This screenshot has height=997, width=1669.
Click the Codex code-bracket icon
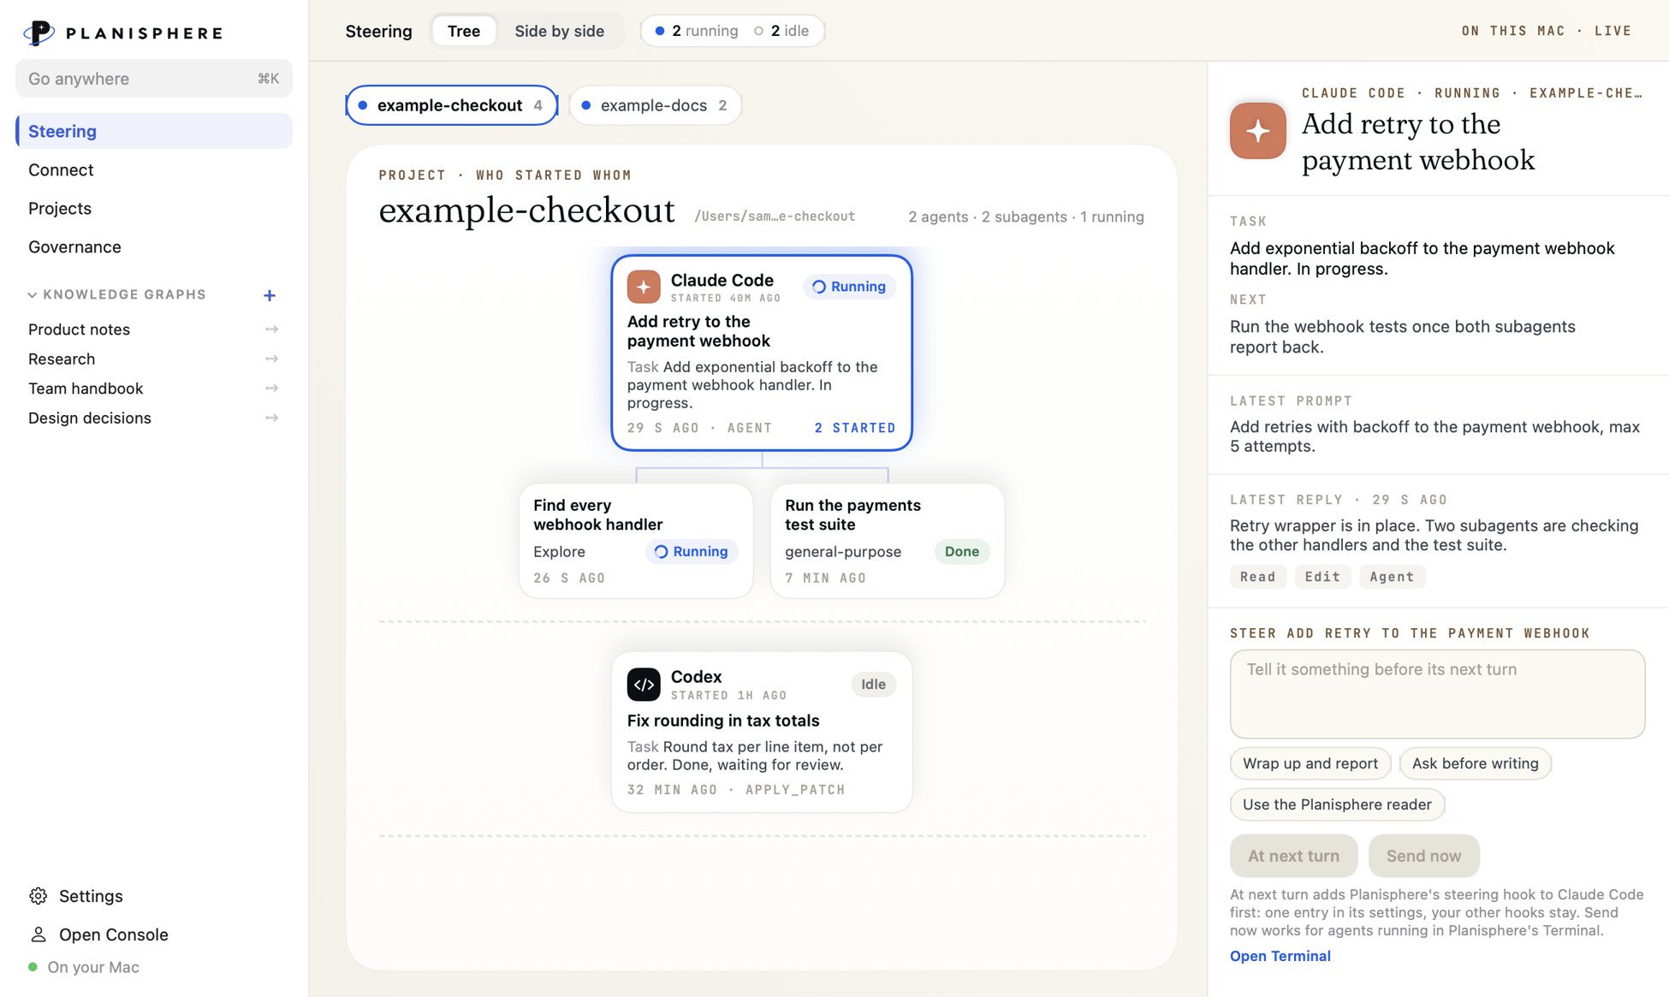click(644, 685)
